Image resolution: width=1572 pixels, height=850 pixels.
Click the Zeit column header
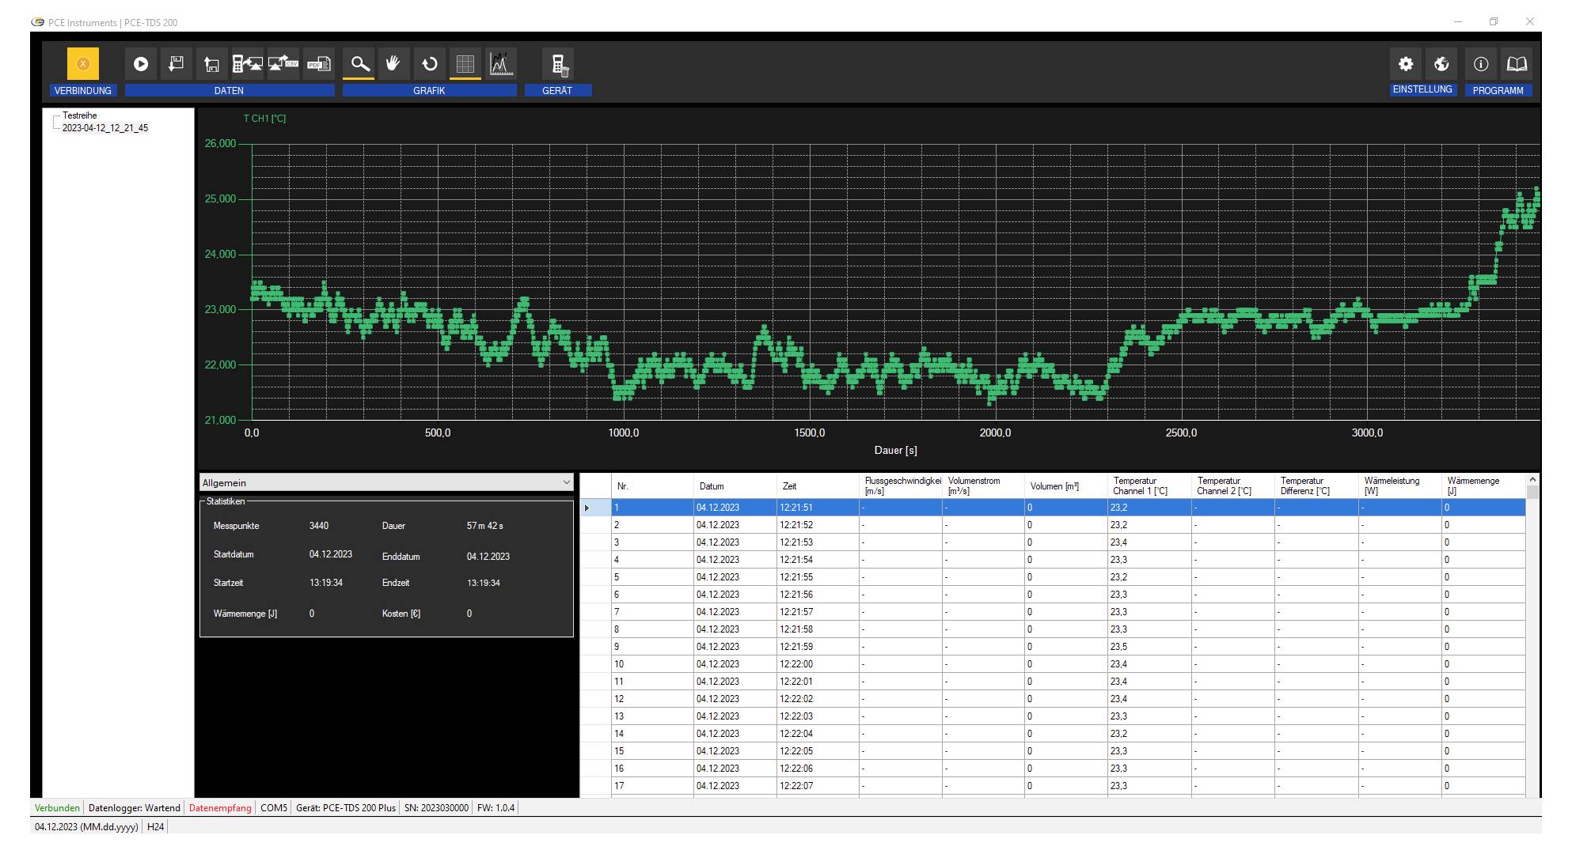click(x=818, y=486)
